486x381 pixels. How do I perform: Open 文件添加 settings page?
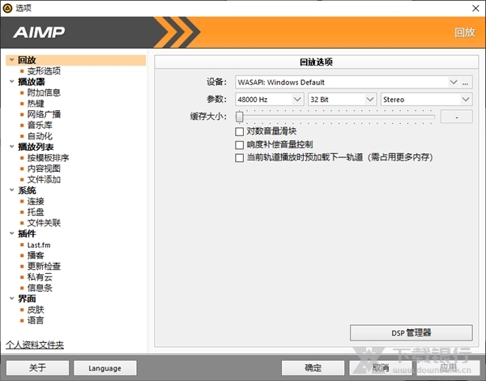44,180
